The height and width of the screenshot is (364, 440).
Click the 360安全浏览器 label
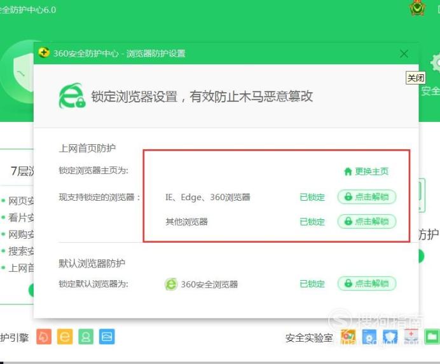(209, 284)
